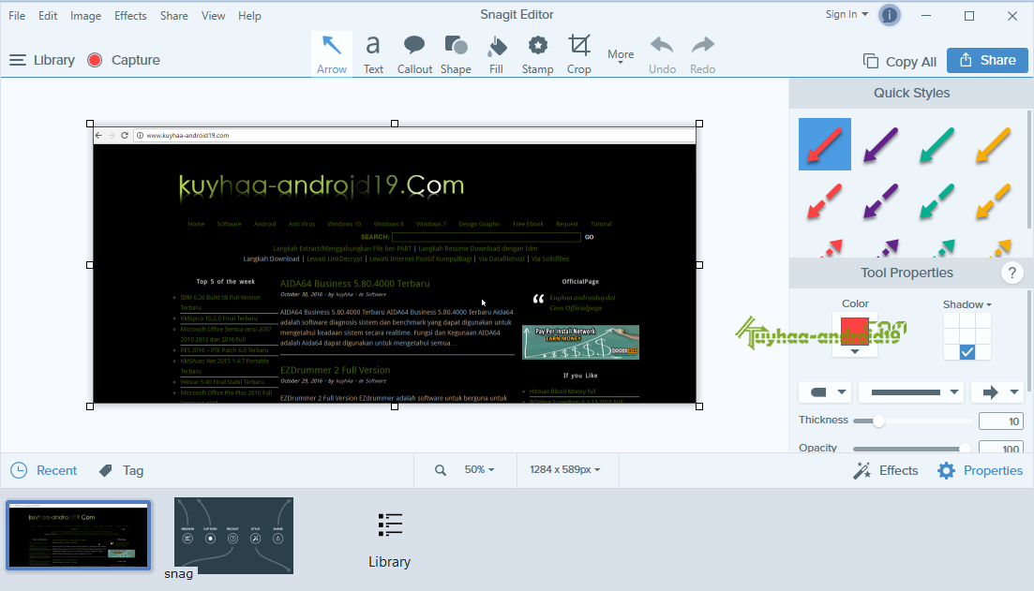Click the info icon beside Sign In
This screenshot has width=1034, height=591.
point(890,14)
